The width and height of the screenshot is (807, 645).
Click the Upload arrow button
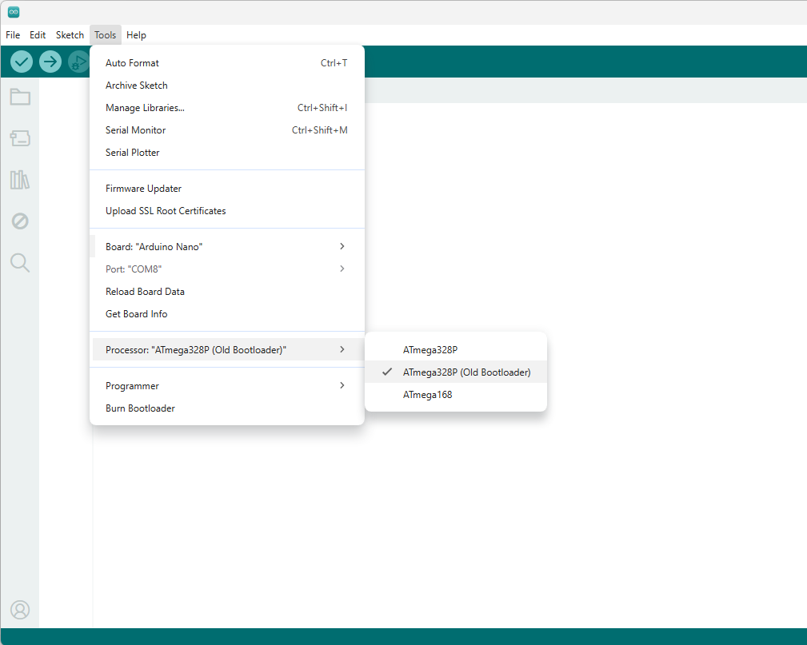tap(50, 62)
